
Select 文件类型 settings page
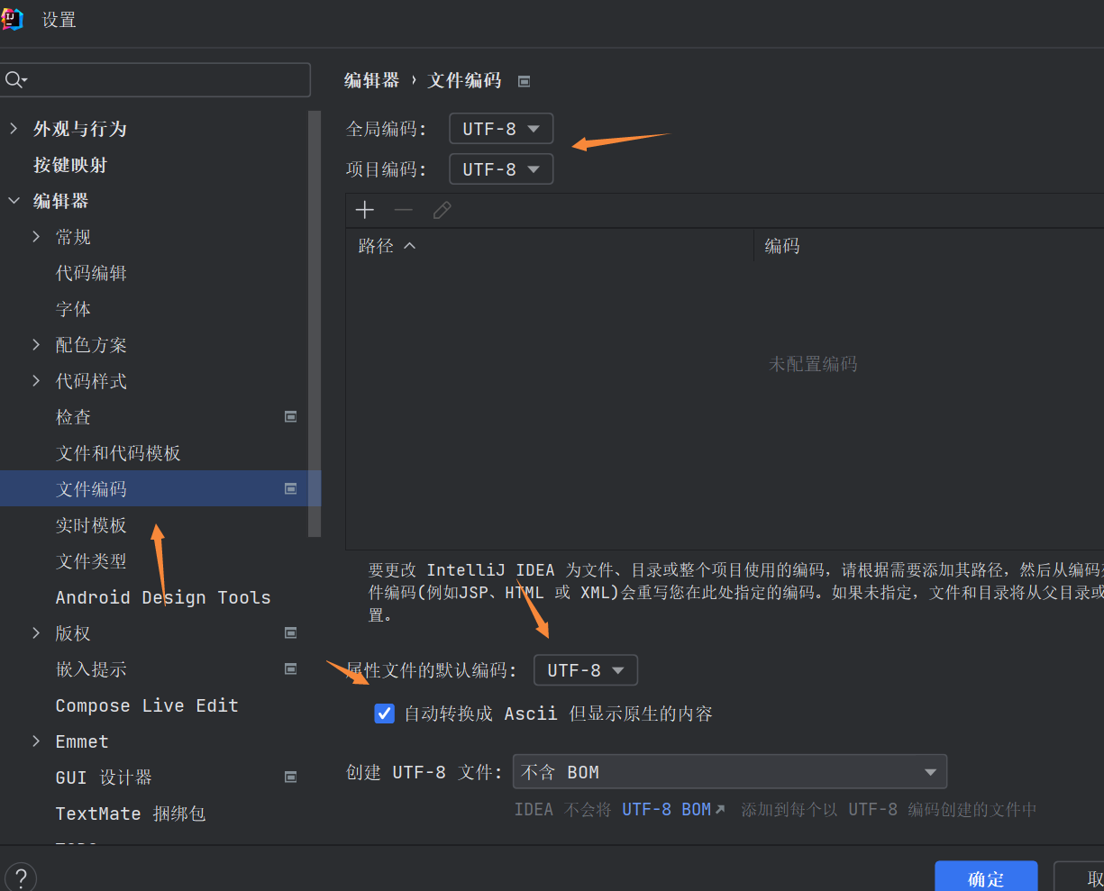pyautogui.click(x=91, y=561)
